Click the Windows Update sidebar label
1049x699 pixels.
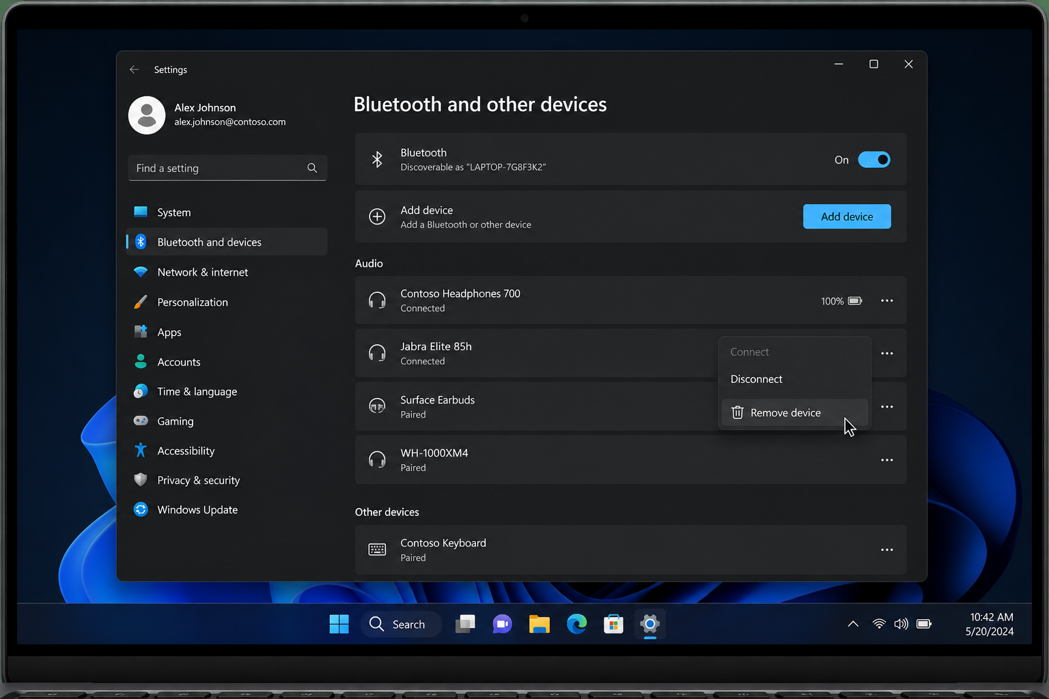197,509
